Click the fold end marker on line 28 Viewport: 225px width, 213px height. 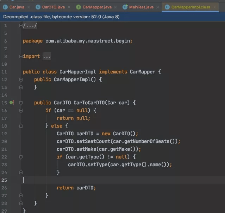(x=21, y=203)
